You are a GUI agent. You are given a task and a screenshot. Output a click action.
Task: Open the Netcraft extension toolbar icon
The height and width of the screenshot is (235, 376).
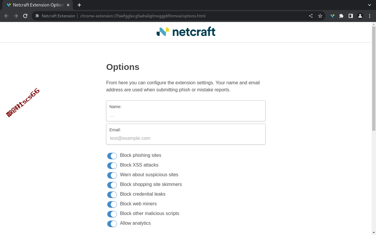[332, 16]
